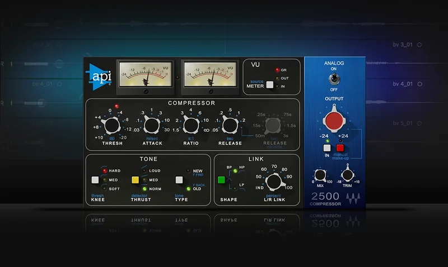Viewport: 448px width, 267px height.
Task: Click the screw below left VU meter
Action: pyautogui.click(x=146, y=92)
